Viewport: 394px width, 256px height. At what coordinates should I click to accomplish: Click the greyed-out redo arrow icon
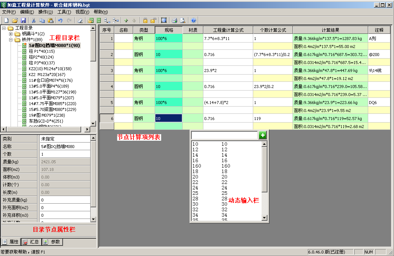click(x=69, y=20)
